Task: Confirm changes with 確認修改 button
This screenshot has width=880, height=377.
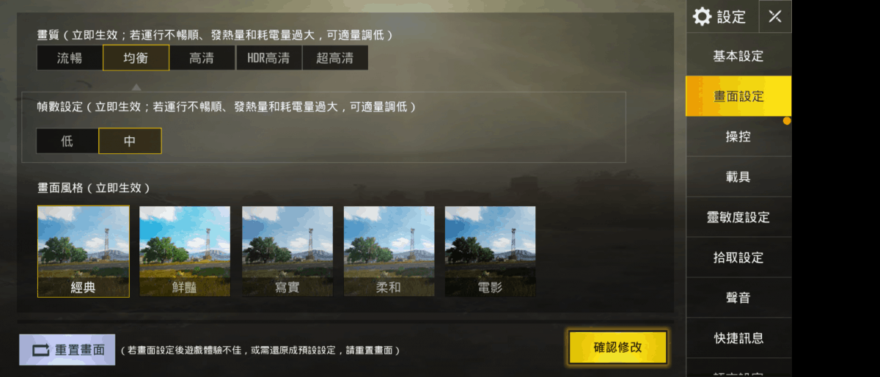Action: click(x=617, y=347)
